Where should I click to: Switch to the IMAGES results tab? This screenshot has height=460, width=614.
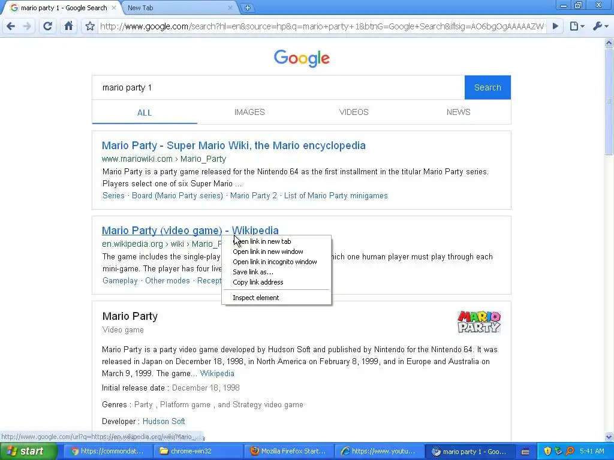249,112
